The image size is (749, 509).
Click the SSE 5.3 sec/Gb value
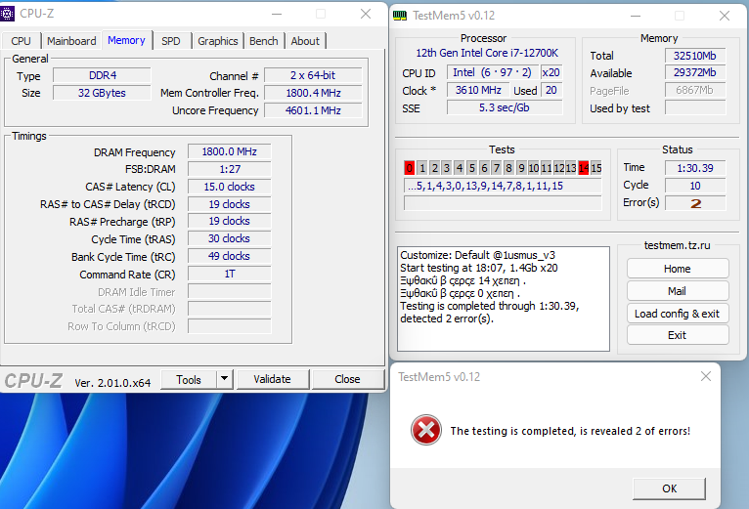tap(505, 107)
